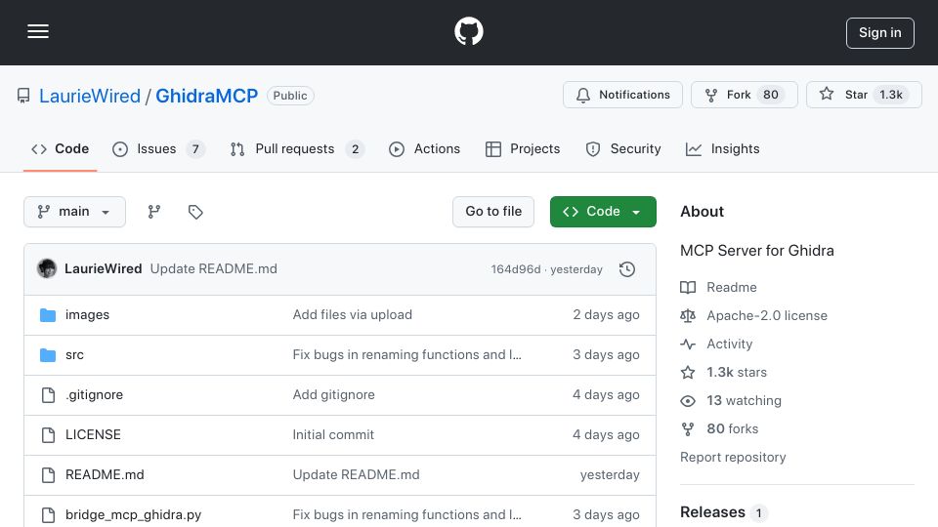Click the Sign in button
The image size is (938, 527).
click(x=880, y=33)
